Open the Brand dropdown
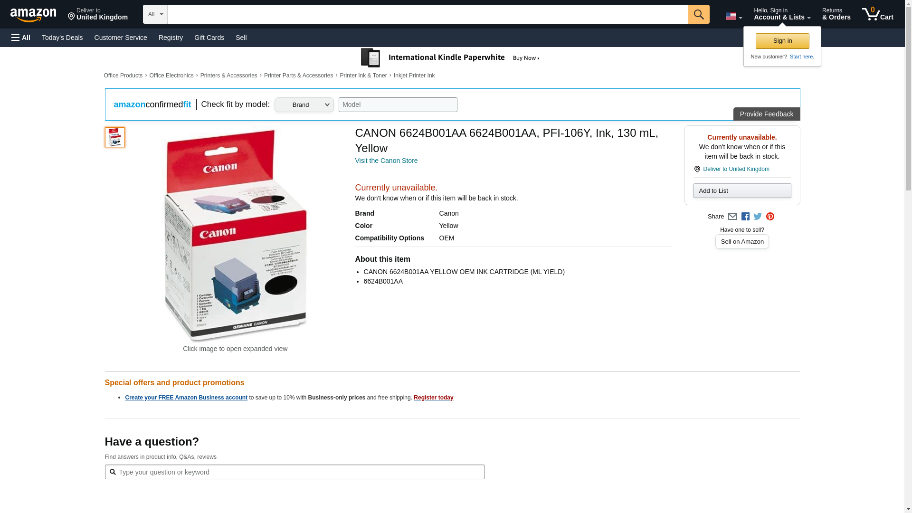This screenshot has width=912, height=513. (x=304, y=105)
